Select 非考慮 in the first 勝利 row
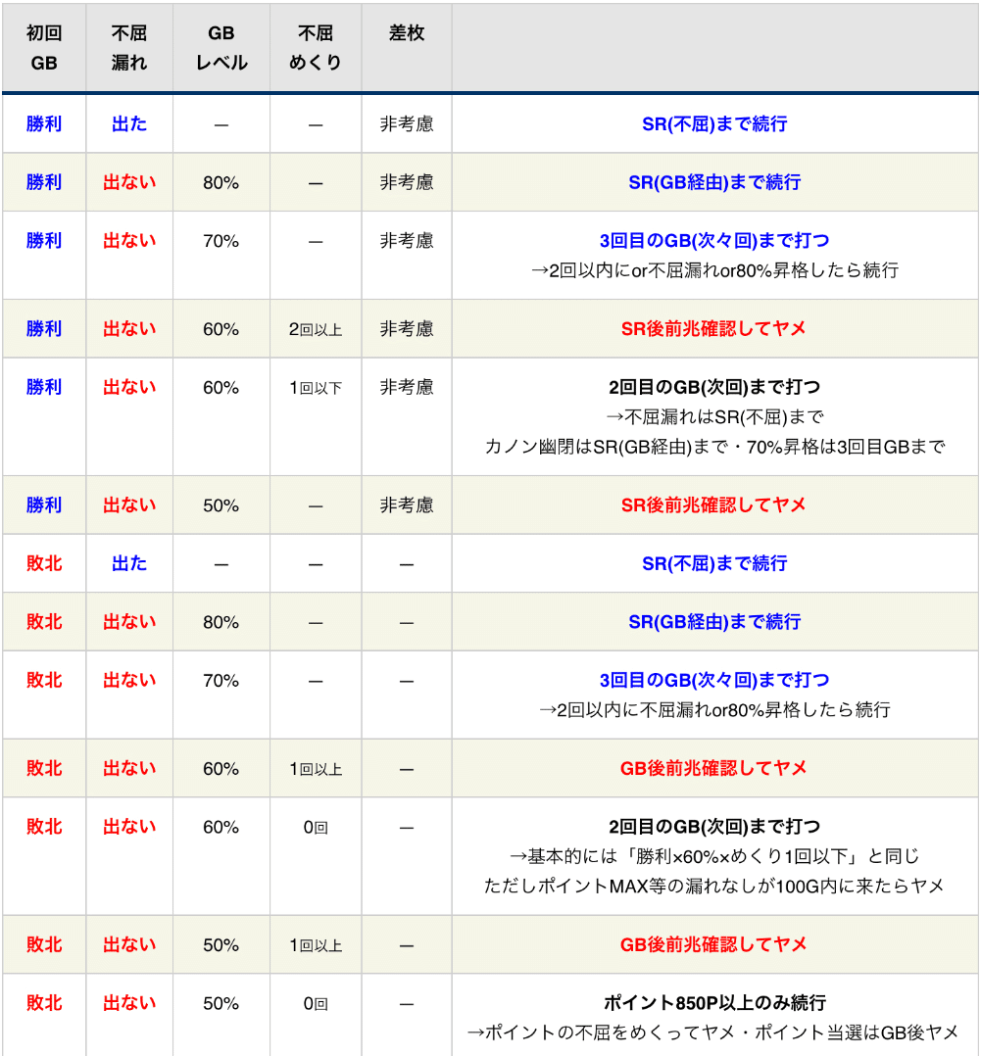This screenshot has height=1056, width=981. (x=407, y=123)
